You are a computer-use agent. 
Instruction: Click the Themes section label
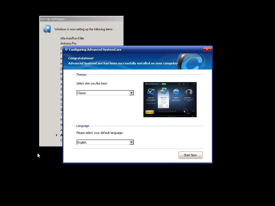point(81,75)
